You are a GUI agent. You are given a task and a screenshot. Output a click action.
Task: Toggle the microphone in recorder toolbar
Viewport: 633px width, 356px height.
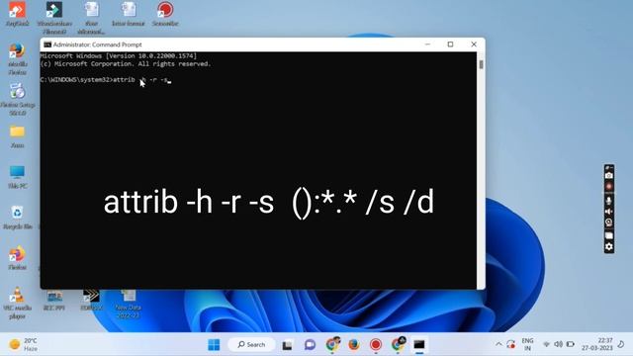click(609, 200)
